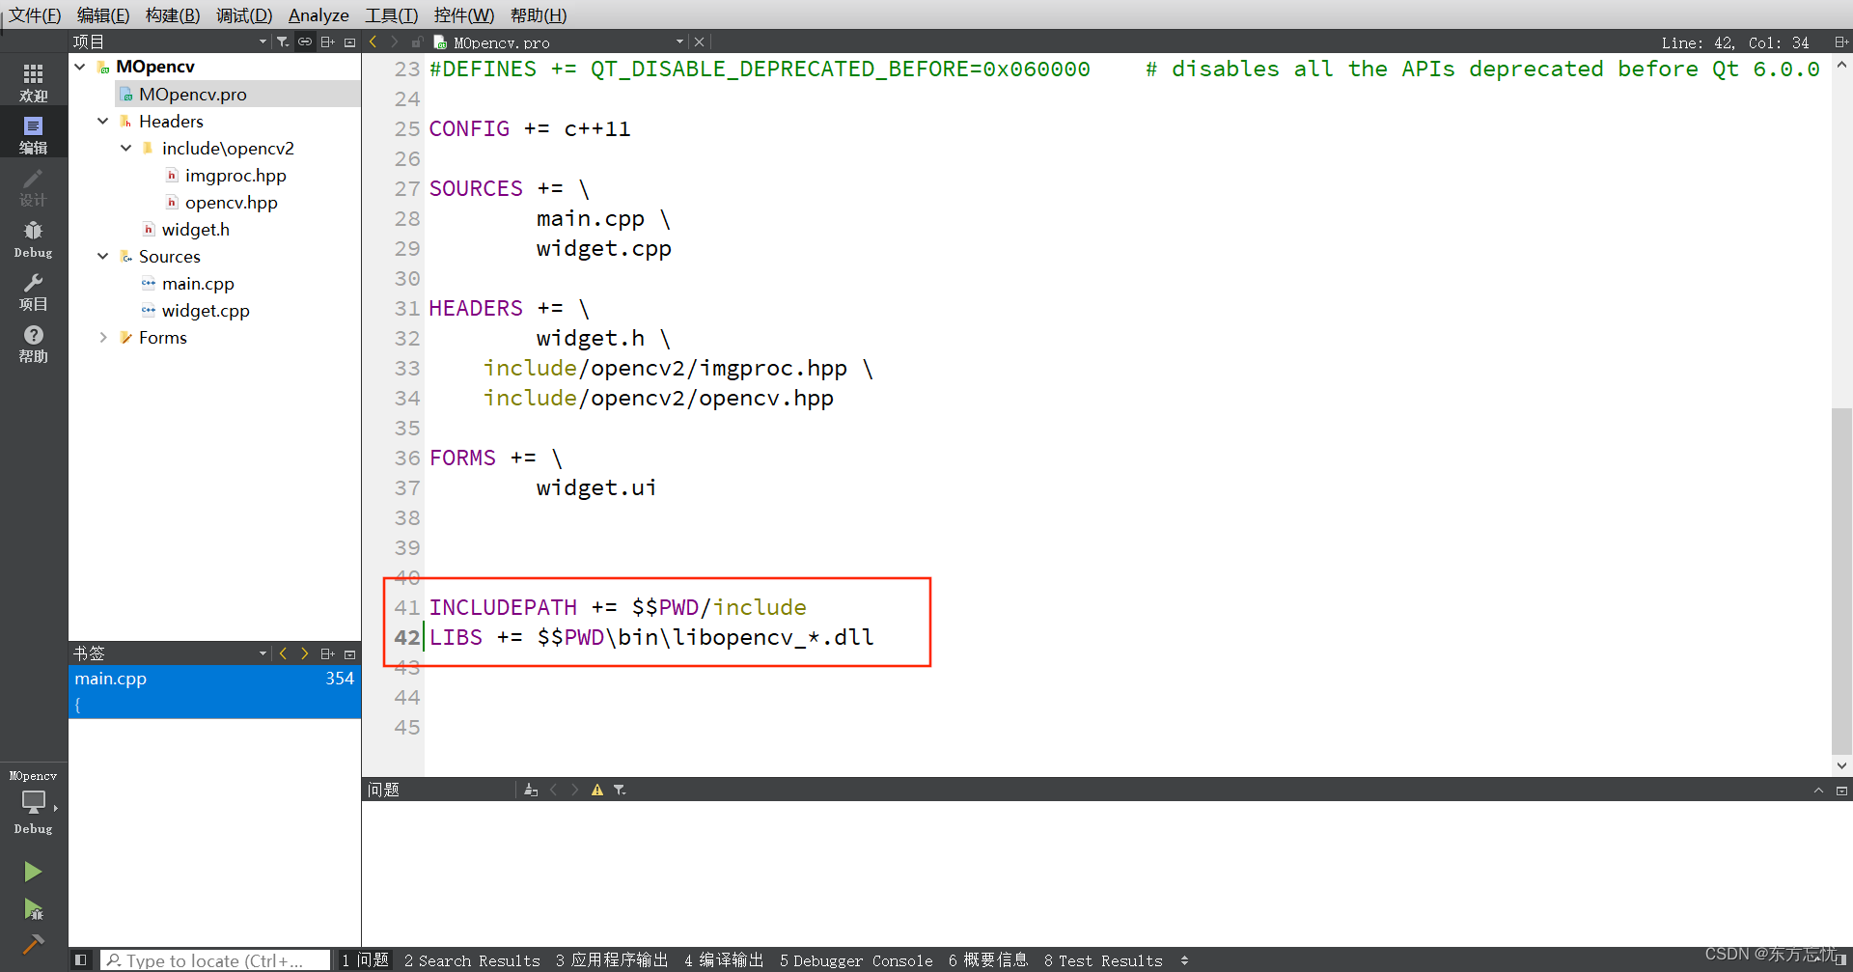
Task: Go back in editor navigation history
Action: pos(373,42)
